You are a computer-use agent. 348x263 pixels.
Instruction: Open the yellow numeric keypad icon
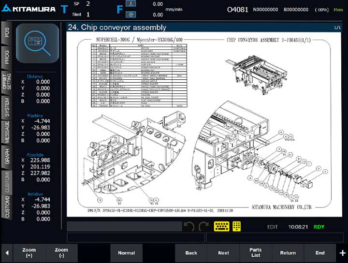pos(236,226)
